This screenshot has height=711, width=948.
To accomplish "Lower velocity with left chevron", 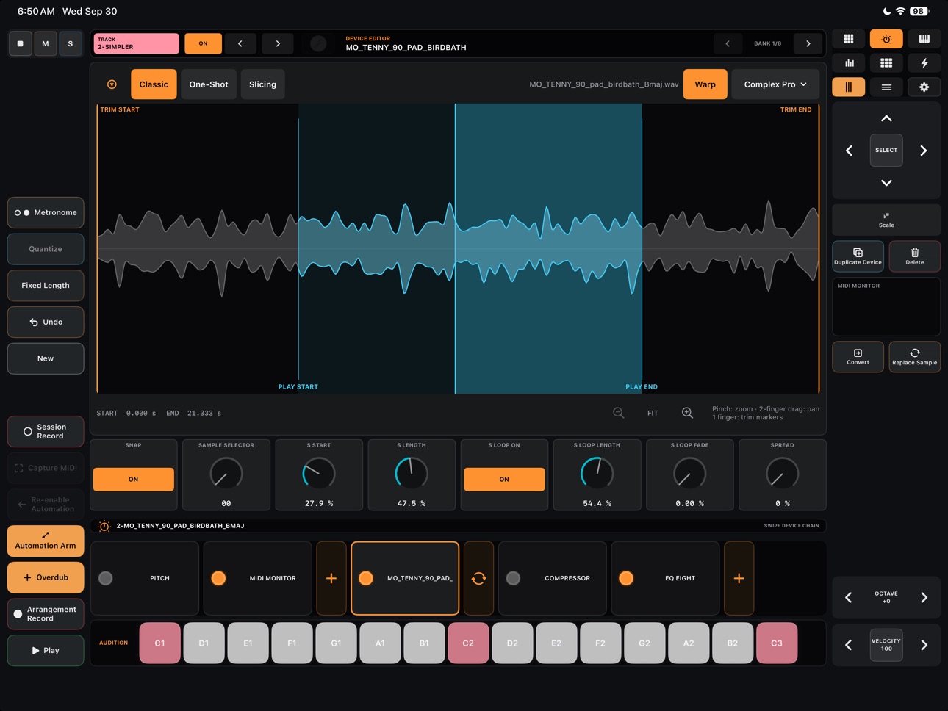I will tap(849, 645).
